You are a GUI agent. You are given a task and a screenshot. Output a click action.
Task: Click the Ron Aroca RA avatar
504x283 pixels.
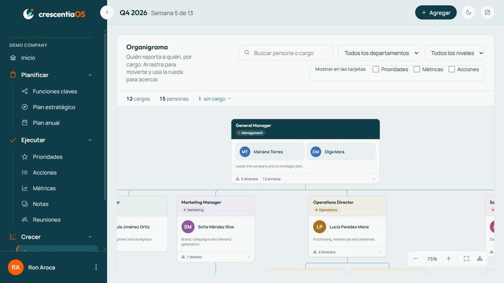tap(16, 267)
